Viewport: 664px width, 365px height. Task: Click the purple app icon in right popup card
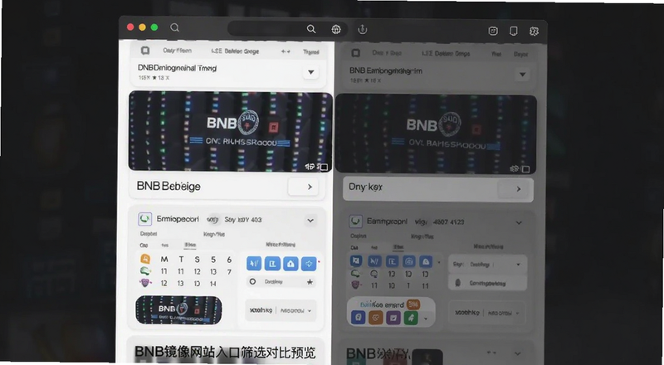coord(393,317)
